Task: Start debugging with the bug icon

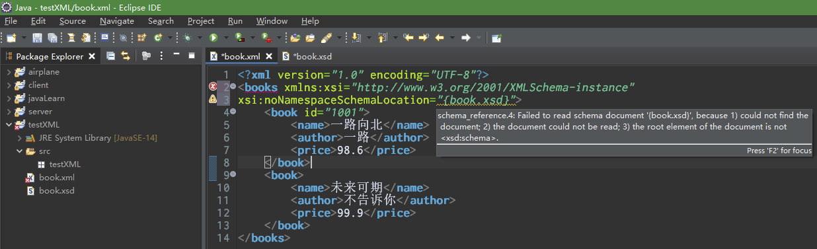Action: 187,38
